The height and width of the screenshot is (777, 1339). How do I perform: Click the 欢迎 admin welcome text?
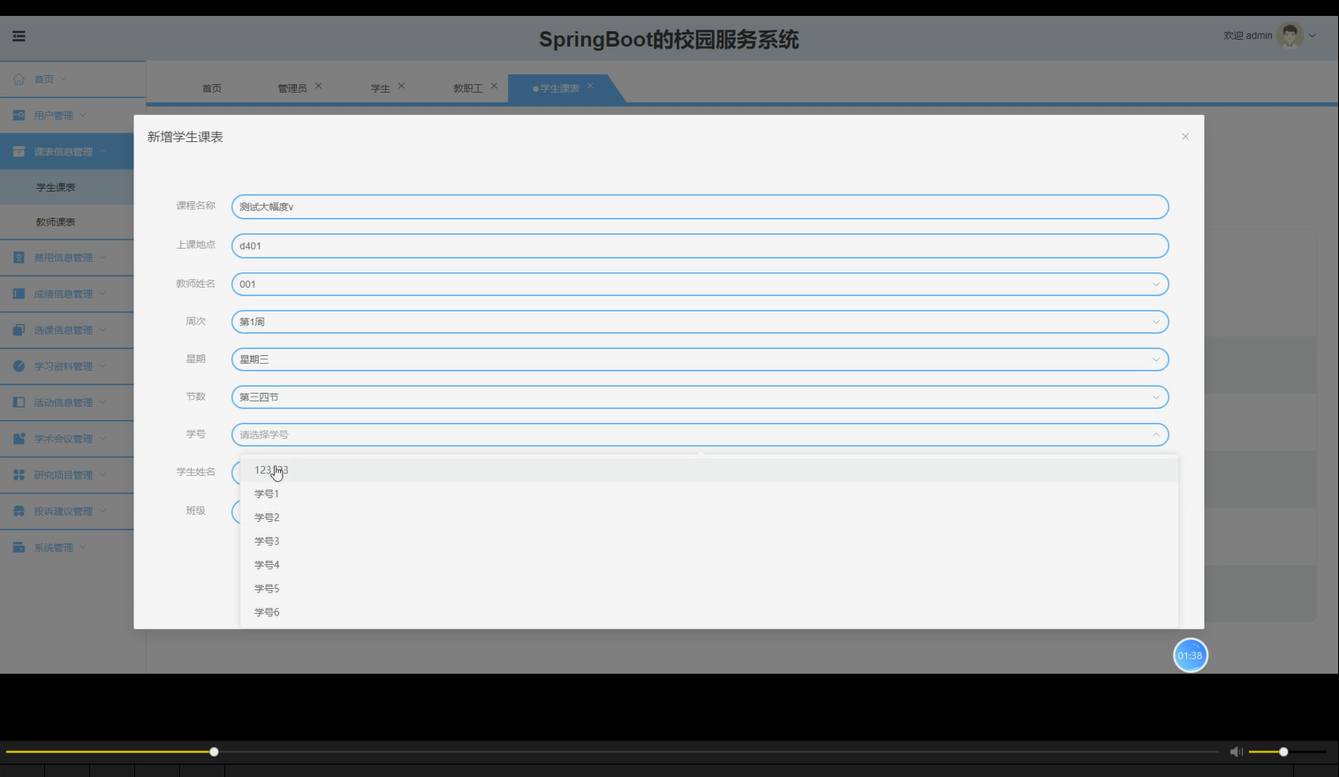1247,35
